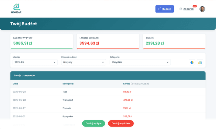Click the amount 73,31 zł

pyautogui.click(x=127, y=108)
